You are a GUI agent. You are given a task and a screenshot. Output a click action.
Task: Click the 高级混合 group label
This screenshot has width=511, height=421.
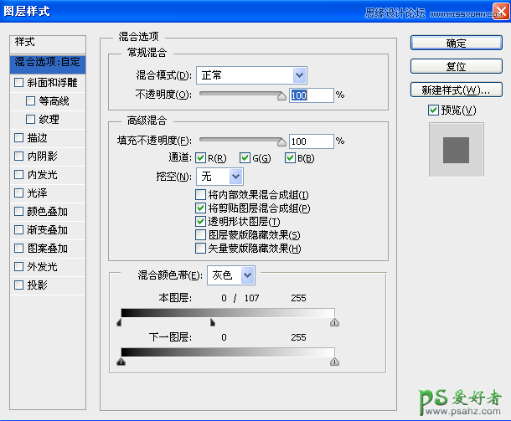[x=147, y=121]
